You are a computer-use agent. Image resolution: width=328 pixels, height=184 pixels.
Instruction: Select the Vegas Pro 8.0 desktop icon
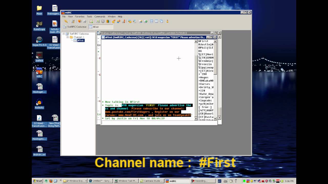click(x=39, y=41)
